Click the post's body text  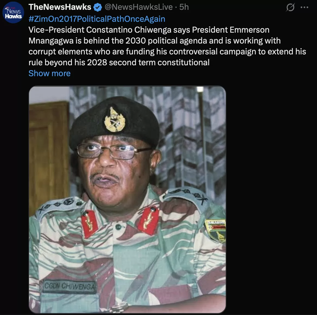coord(163,46)
